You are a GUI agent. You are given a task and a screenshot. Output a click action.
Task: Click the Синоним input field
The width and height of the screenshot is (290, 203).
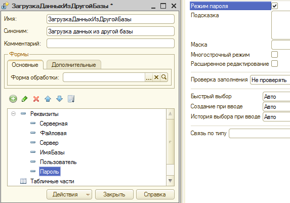pos(110,31)
